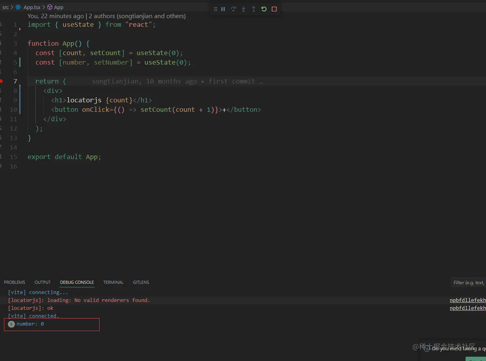486x361 pixels.
Task: Click line number 15 in the gutter
Action: pos(13,157)
